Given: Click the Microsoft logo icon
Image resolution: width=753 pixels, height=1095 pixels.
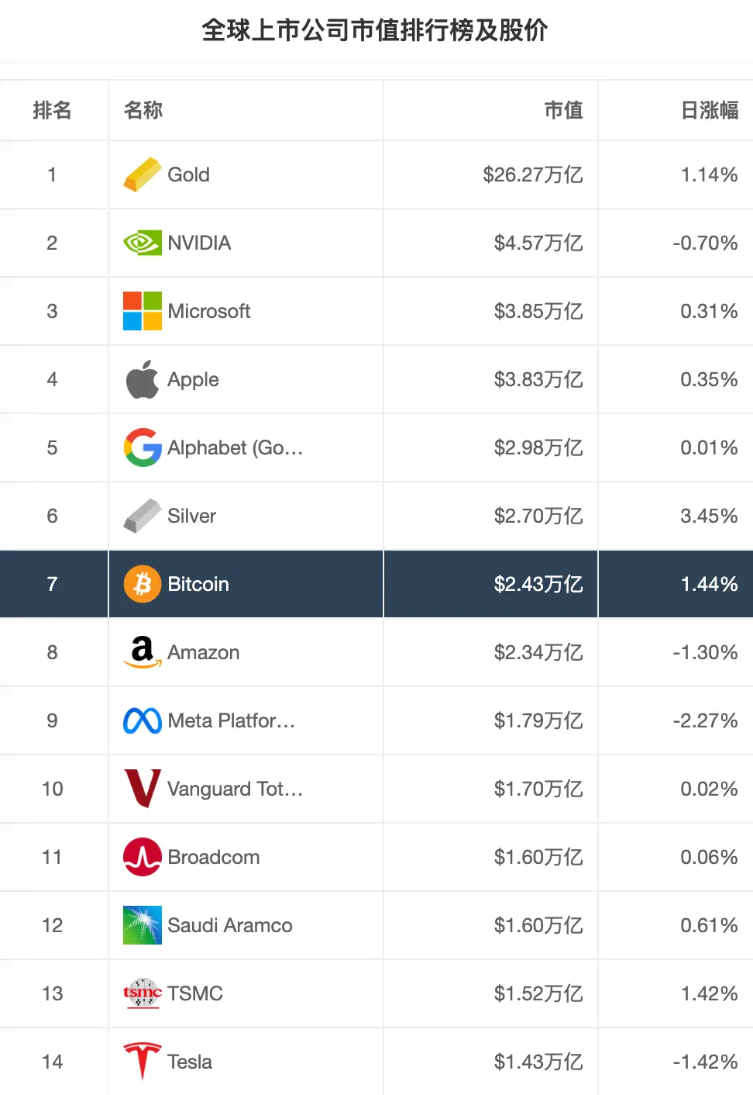Looking at the screenshot, I should coord(141,311).
